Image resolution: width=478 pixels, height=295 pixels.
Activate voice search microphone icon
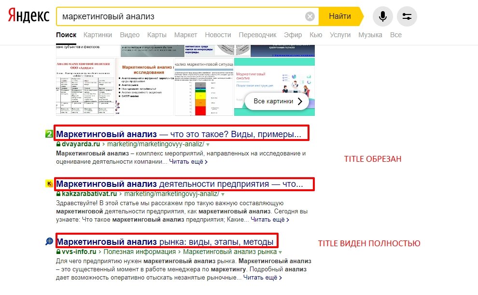pyautogui.click(x=382, y=16)
